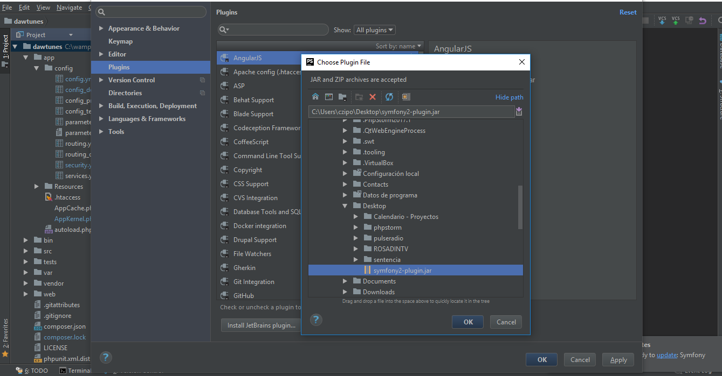Open the Favorites tool window tab
The height and width of the screenshot is (376, 722).
coord(5,339)
